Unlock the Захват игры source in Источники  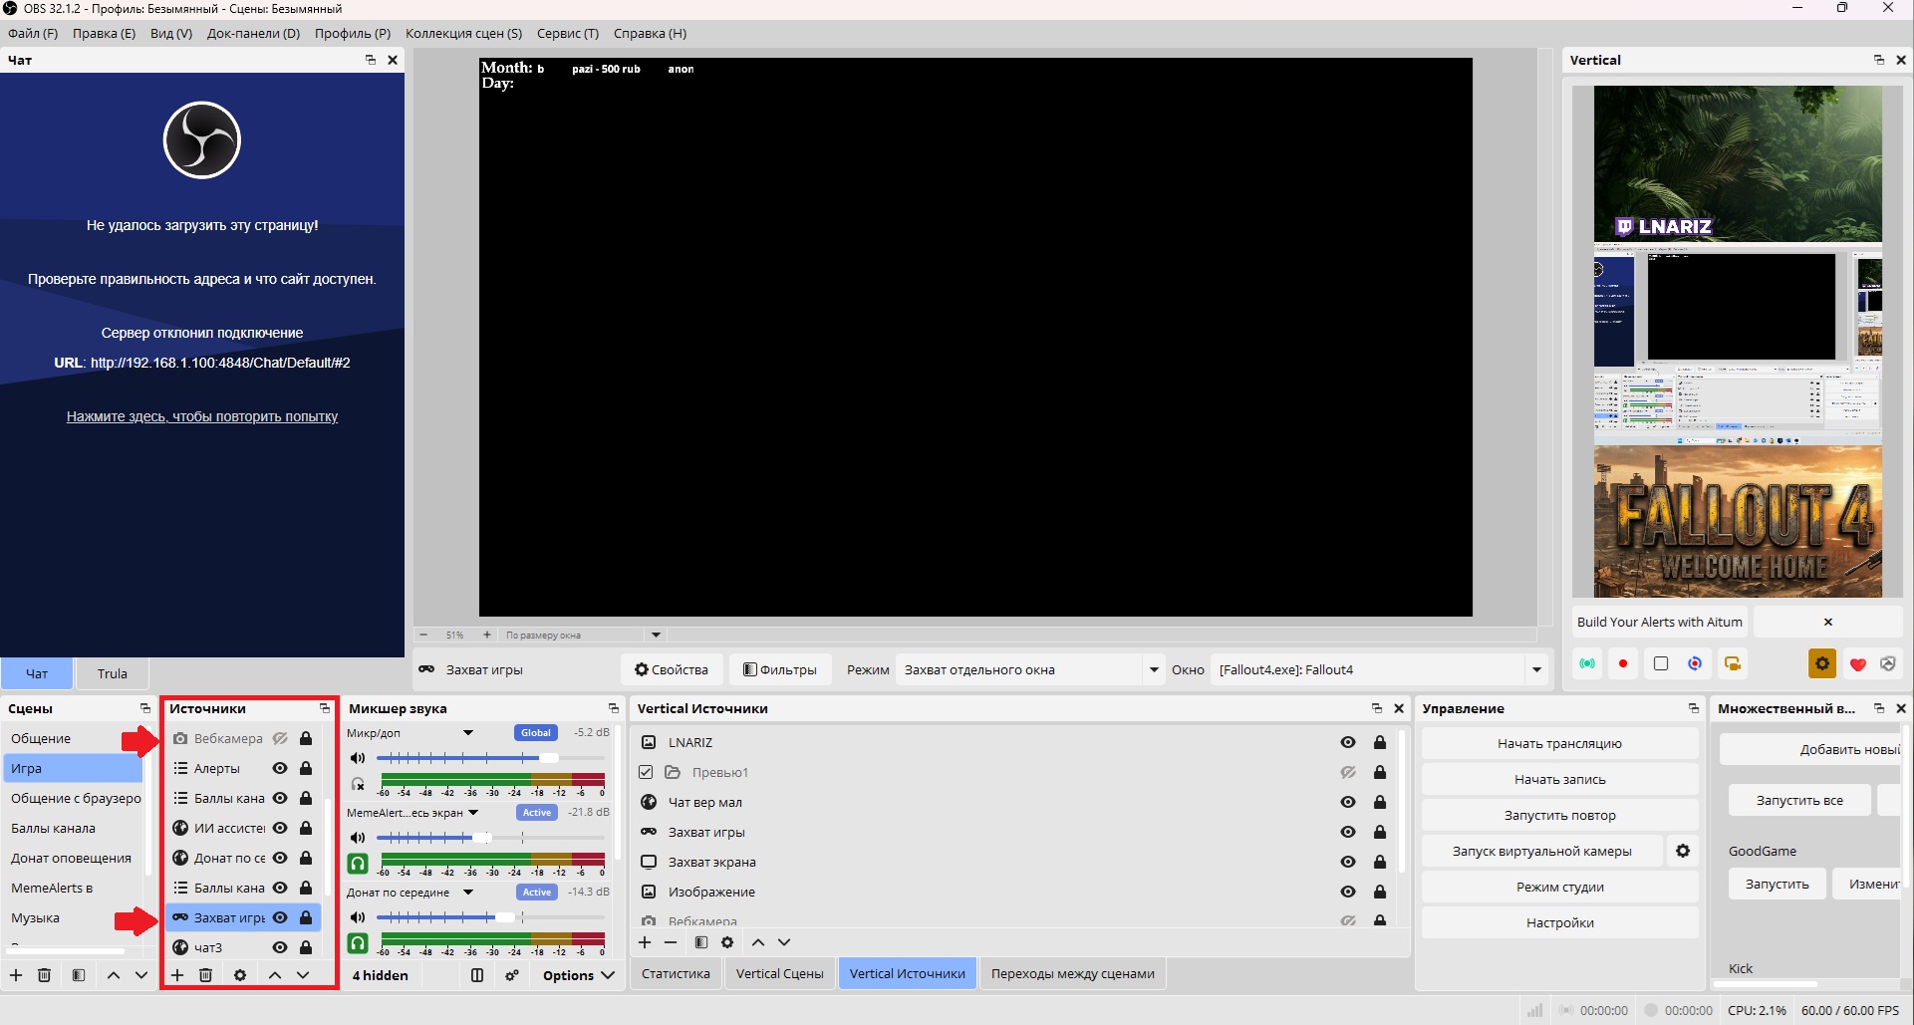tap(306, 917)
